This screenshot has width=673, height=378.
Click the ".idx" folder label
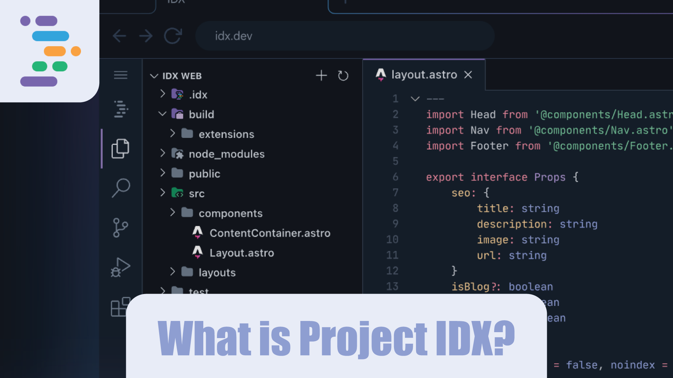(x=198, y=95)
